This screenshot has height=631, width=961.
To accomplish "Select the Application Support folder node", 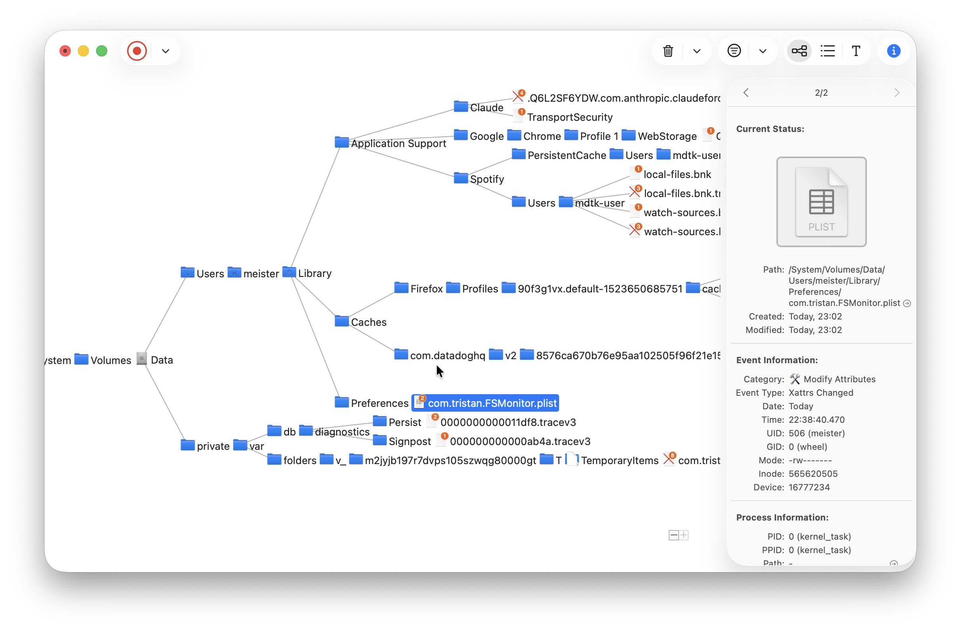I will click(x=390, y=143).
